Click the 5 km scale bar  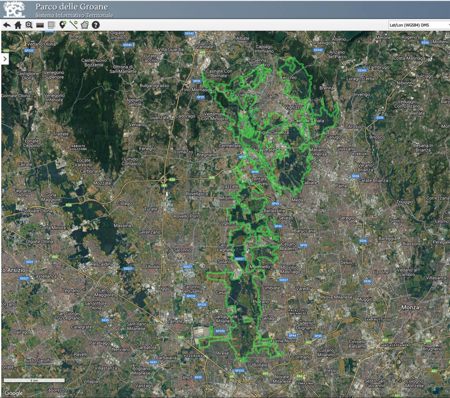click(x=34, y=380)
